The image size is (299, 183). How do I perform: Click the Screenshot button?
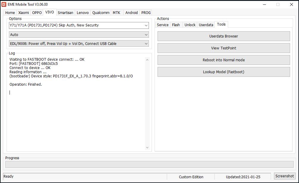click(x=284, y=176)
